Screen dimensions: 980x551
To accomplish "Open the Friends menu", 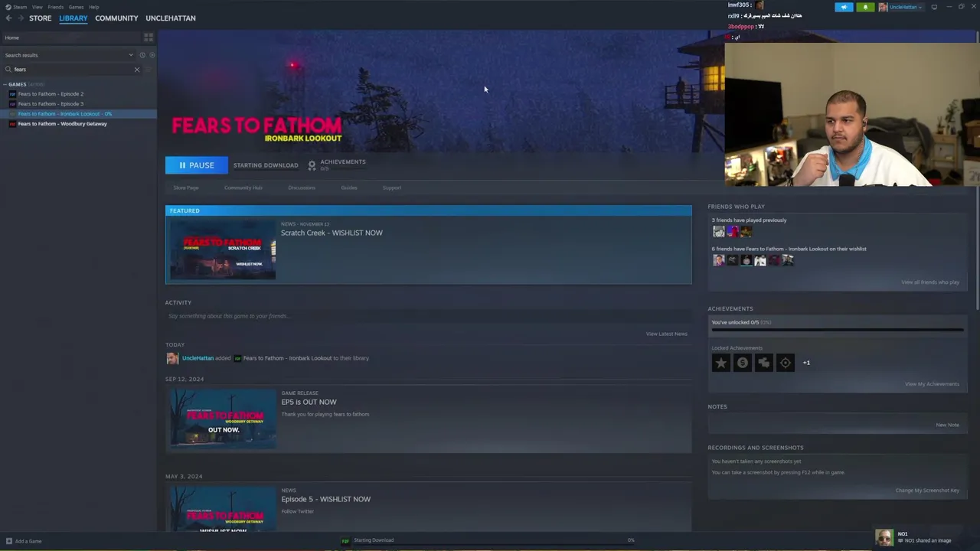I will click(x=56, y=7).
